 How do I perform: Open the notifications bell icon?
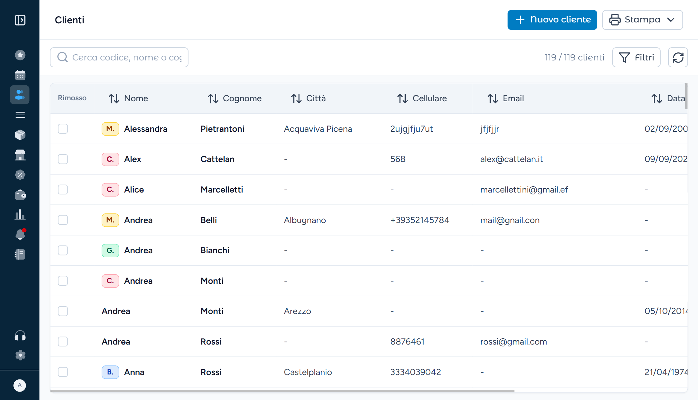coord(20,235)
